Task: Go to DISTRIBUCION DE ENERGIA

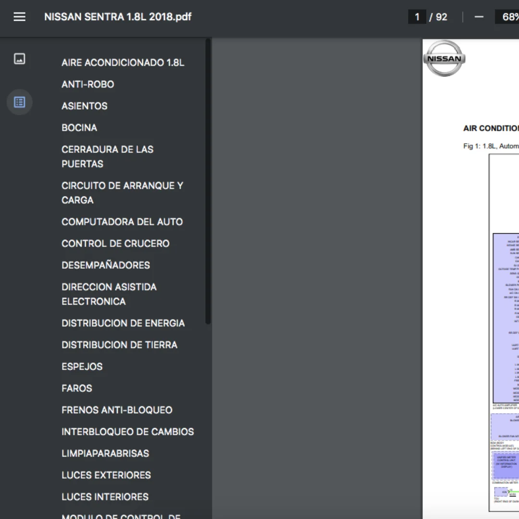Action: coord(123,323)
